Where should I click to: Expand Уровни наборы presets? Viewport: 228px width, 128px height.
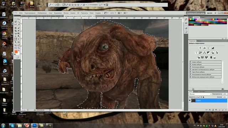point(191,62)
